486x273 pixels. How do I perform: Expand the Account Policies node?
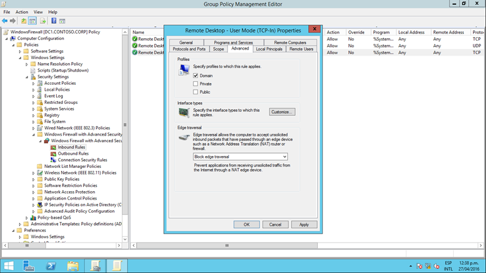(x=34, y=83)
